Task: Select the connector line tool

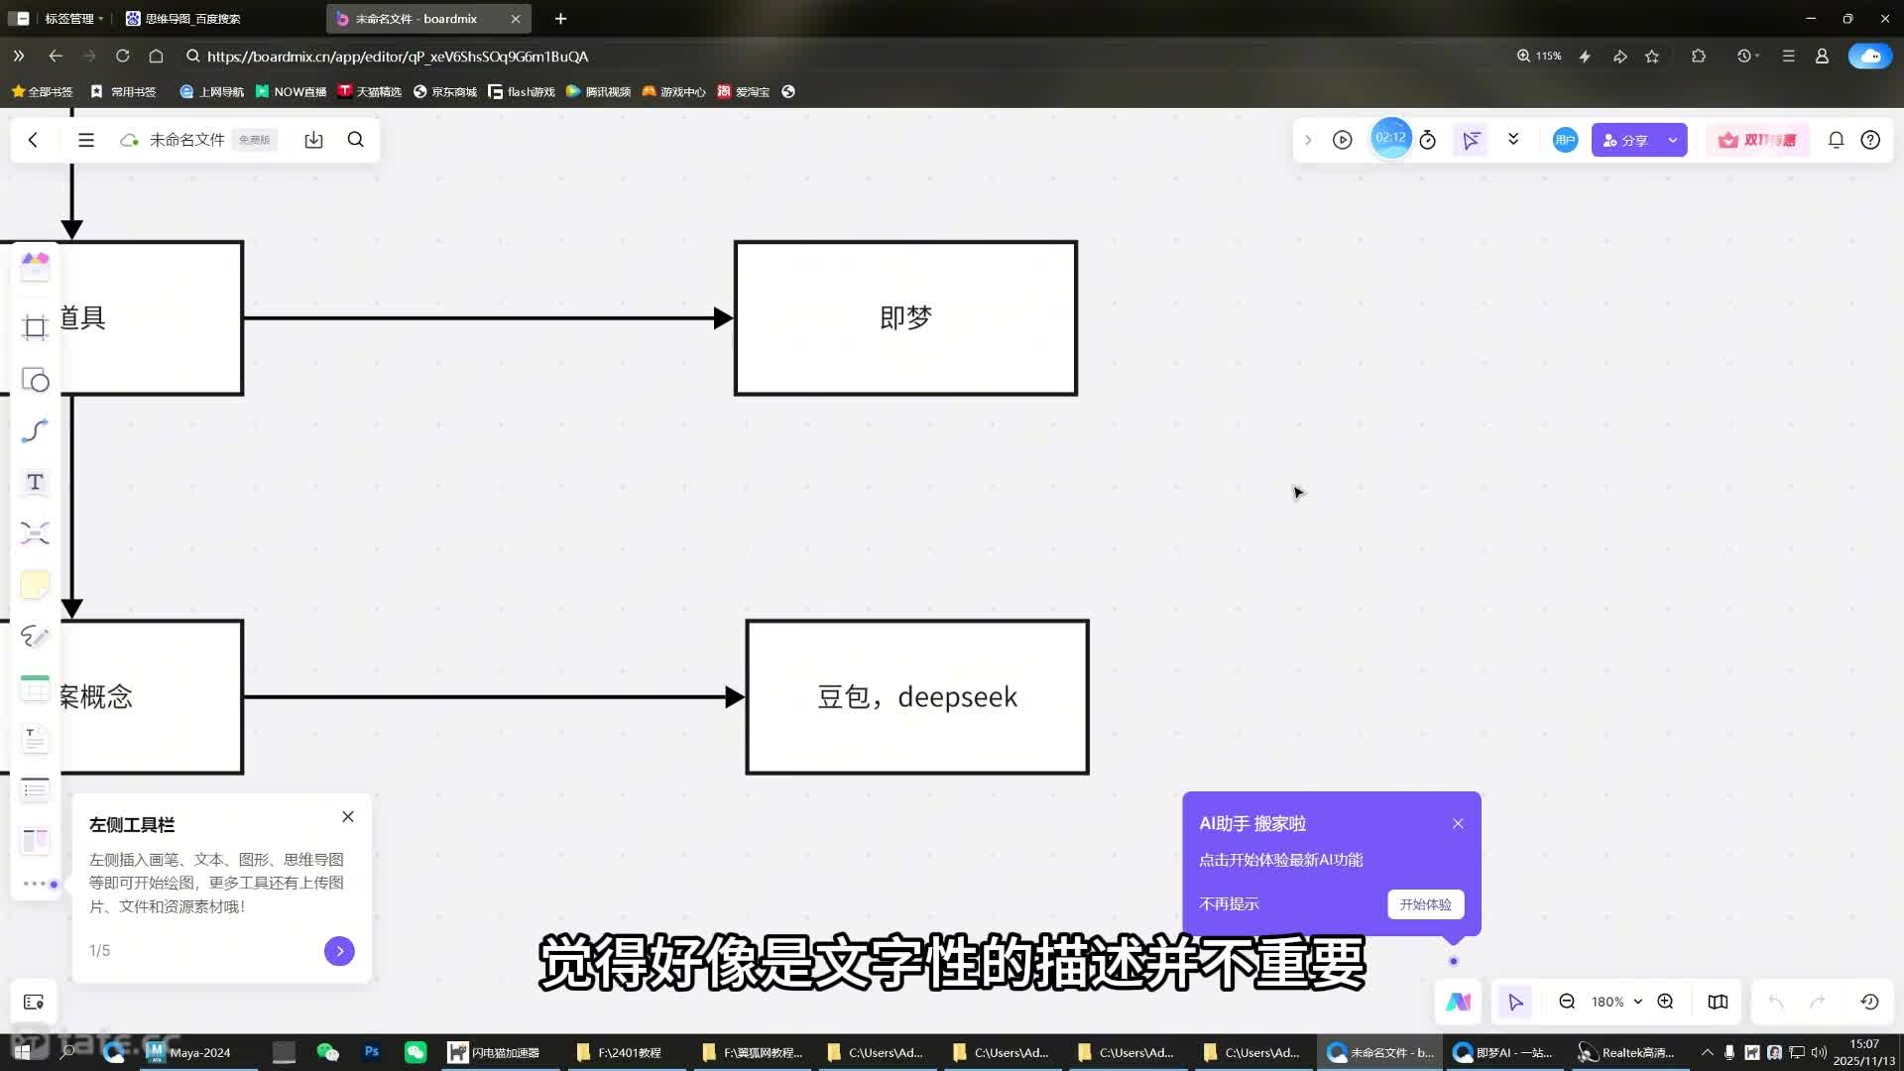Action: (x=35, y=431)
